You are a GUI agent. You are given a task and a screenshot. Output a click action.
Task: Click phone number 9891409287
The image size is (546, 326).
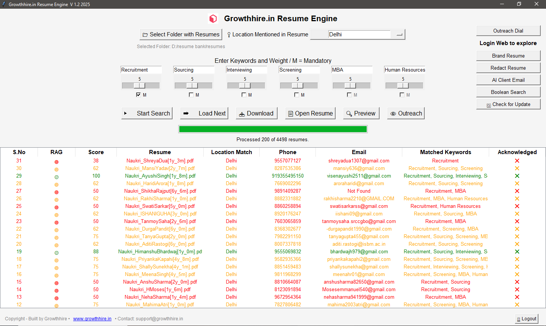pyautogui.click(x=288, y=191)
